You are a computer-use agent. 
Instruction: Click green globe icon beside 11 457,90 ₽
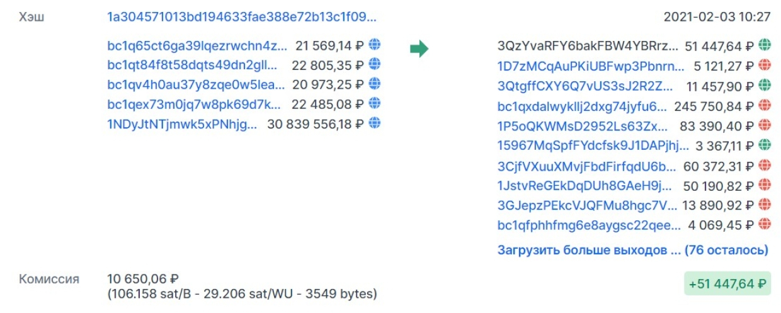pos(765,84)
